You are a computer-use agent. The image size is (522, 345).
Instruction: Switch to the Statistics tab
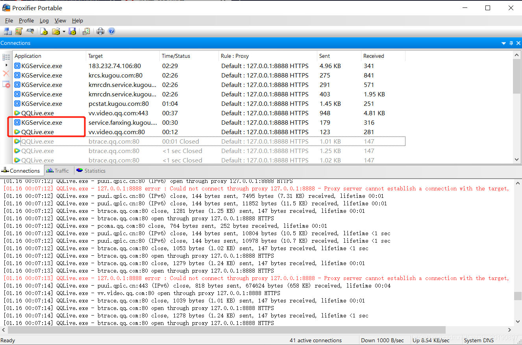[91, 171]
